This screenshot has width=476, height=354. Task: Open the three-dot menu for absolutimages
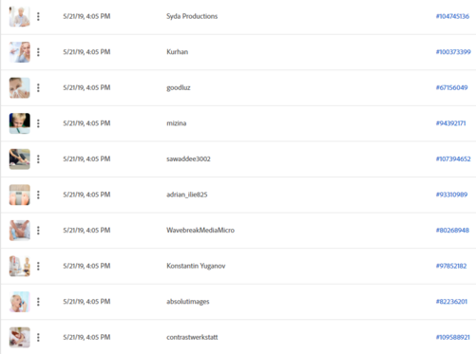(38, 302)
